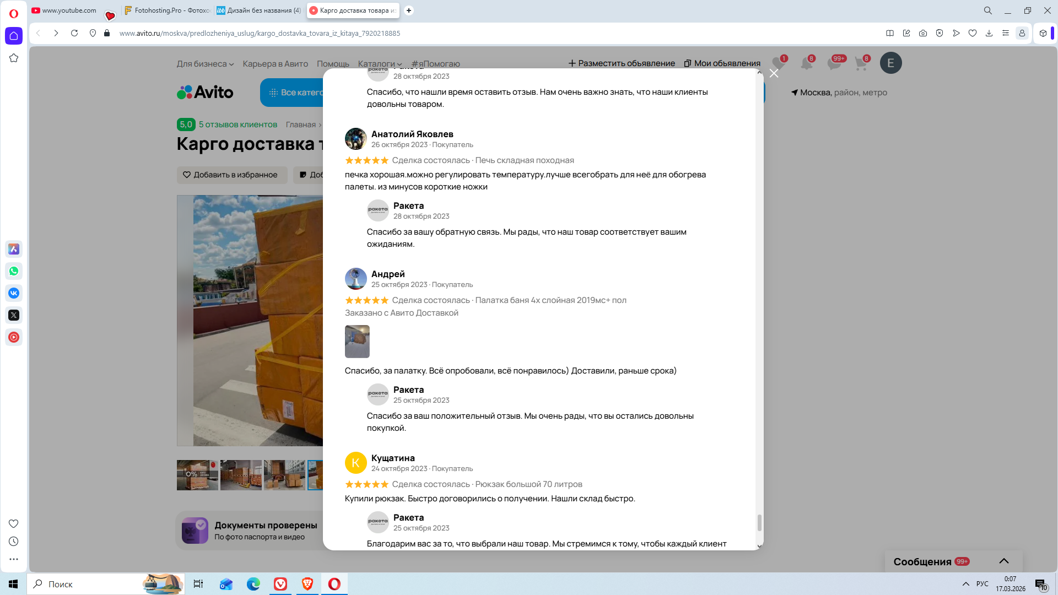Open the Avito shopping cart icon
Screen dimensions: 1058x595
click(861, 63)
